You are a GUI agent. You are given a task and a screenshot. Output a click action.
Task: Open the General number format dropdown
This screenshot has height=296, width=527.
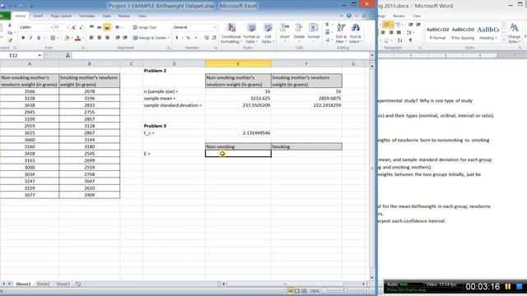(215, 27)
